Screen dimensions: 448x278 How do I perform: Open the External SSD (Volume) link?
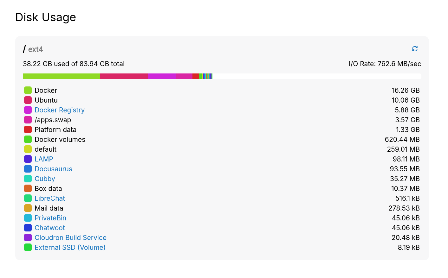pos(70,247)
